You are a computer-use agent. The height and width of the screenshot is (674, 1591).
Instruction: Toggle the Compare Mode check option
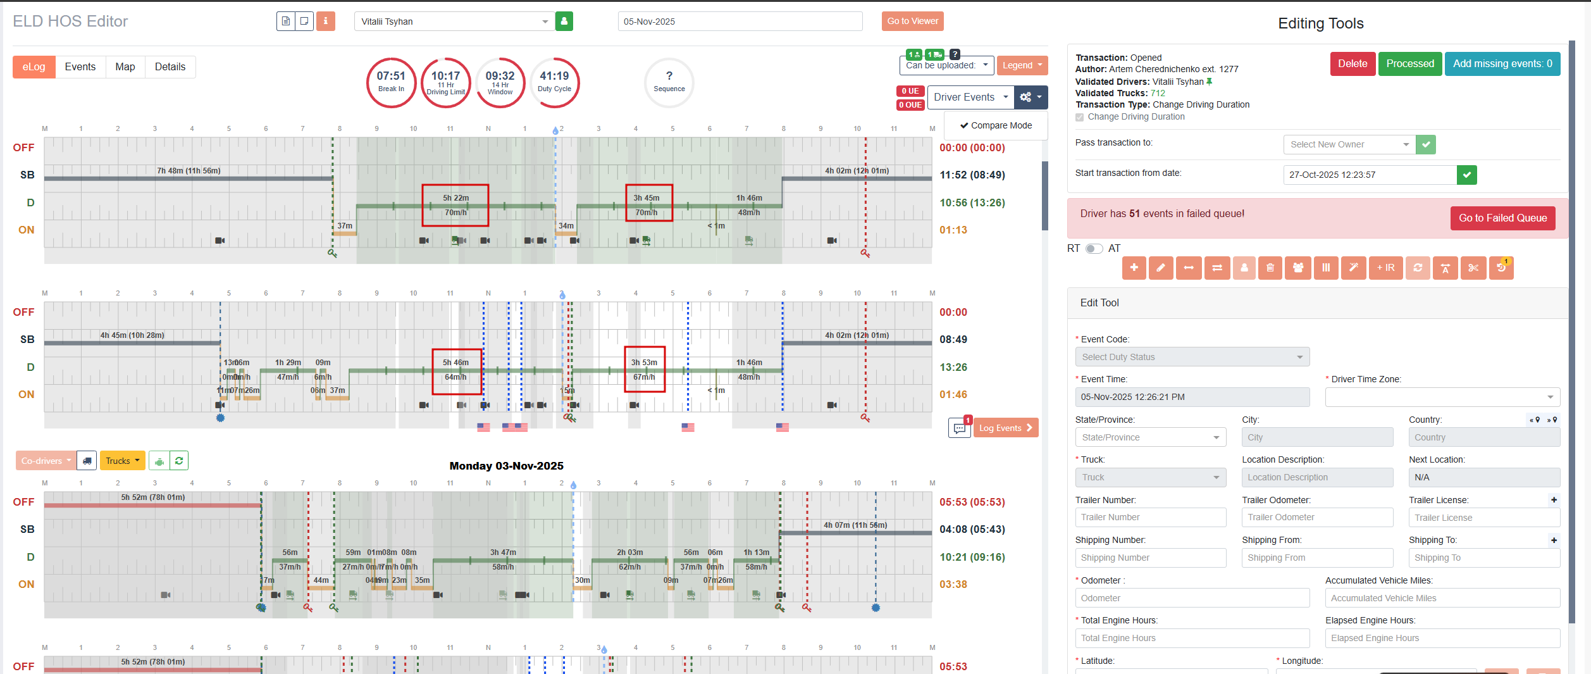tap(996, 125)
